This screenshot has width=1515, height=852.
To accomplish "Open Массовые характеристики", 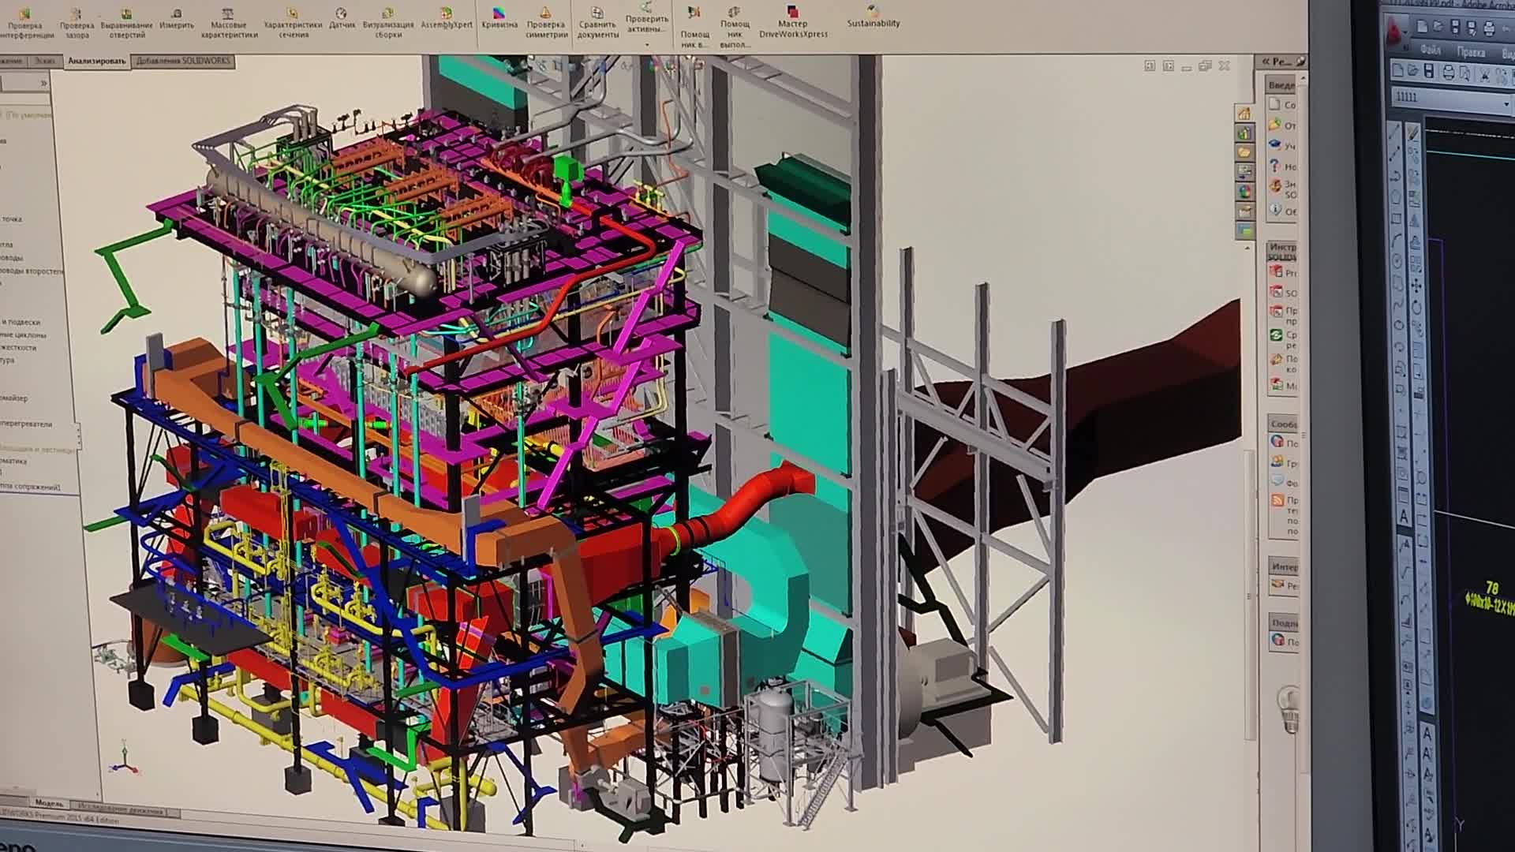I will pyautogui.click(x=229, y=23).
